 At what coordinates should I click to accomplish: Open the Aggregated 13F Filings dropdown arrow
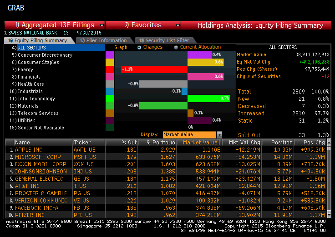(102, 25)
